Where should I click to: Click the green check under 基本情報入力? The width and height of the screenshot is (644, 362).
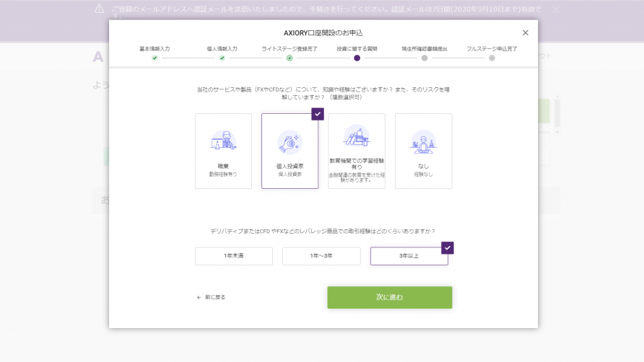pos(155,58)
